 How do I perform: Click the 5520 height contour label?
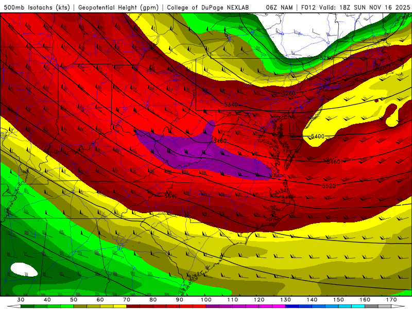(x=329, y=186)
